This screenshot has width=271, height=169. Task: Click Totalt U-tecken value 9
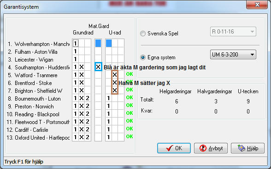click(x=248, y=101)
